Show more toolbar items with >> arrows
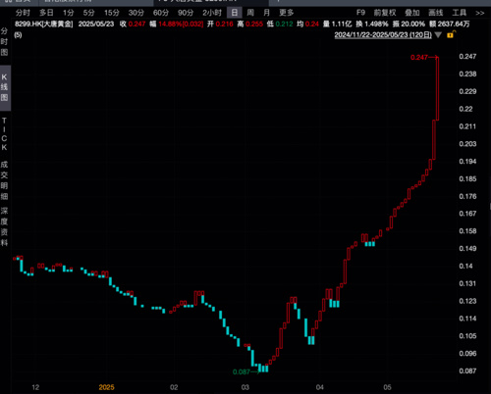Image resolution: width=491 pixels, height=394 pixels. point(480,13)
